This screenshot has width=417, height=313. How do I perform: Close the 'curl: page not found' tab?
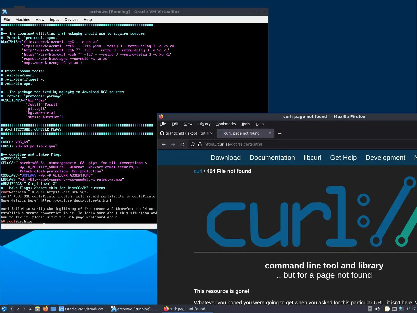coord(270,133)
